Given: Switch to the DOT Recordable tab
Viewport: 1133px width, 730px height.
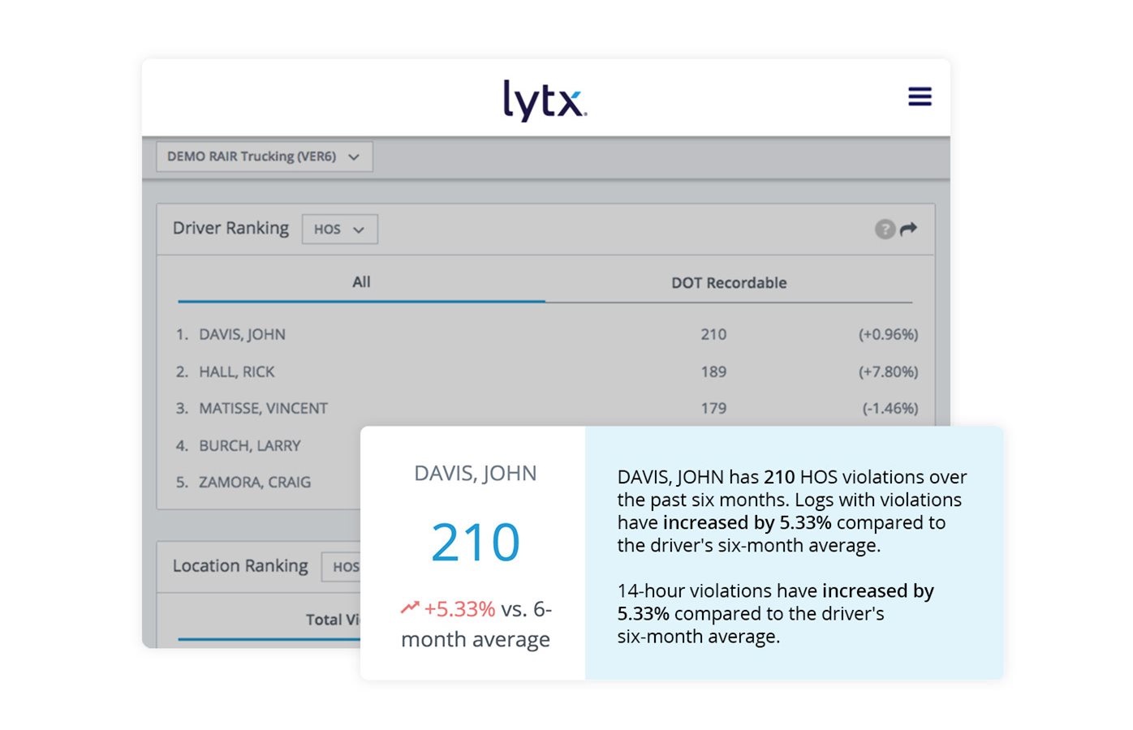Looking at the screenshot, I should [728, 283].
